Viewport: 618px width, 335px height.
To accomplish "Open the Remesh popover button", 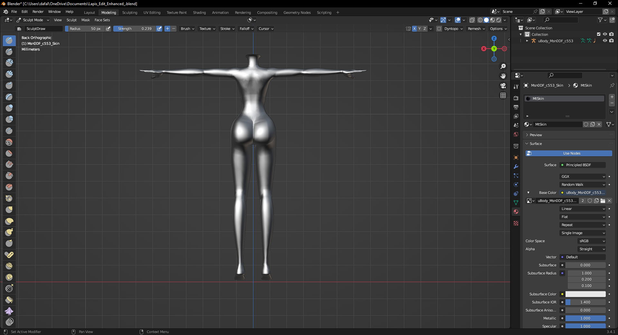I will click(476, 29).
